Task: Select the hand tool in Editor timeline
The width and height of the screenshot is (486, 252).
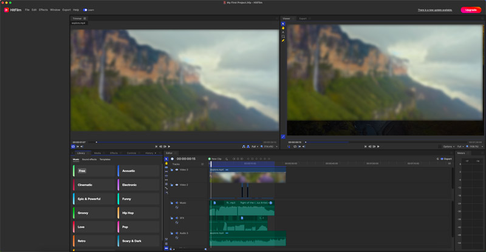Action: 166,163
